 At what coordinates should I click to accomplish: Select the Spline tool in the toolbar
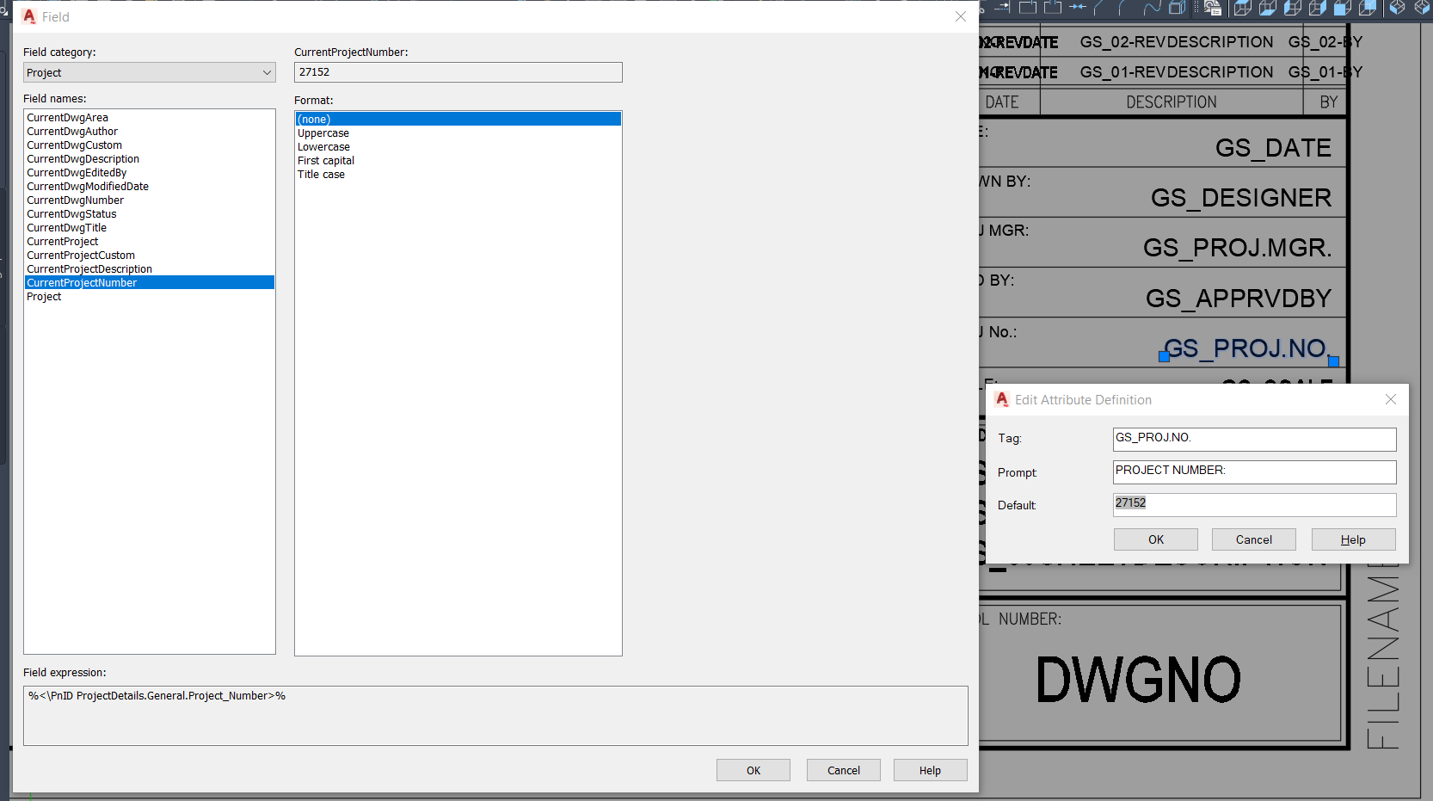(x=1152, y=8)
